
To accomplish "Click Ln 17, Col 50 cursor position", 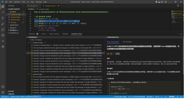I will click(x=136, y=97).
